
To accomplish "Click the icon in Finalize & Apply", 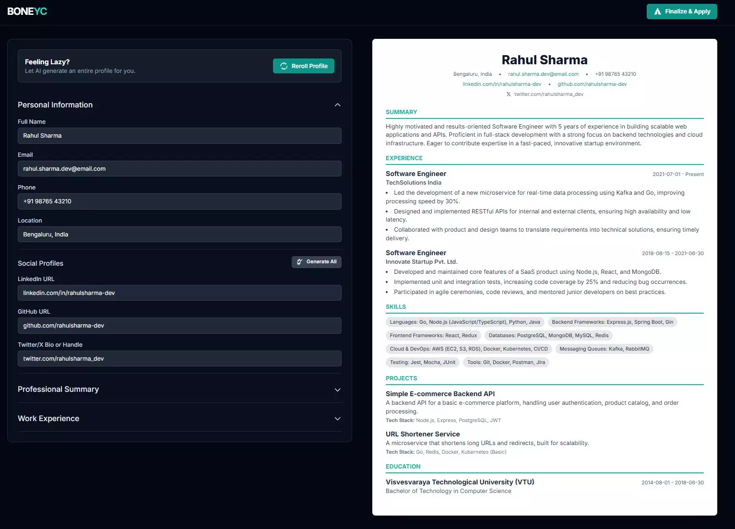I will click(x=657, y=12).
